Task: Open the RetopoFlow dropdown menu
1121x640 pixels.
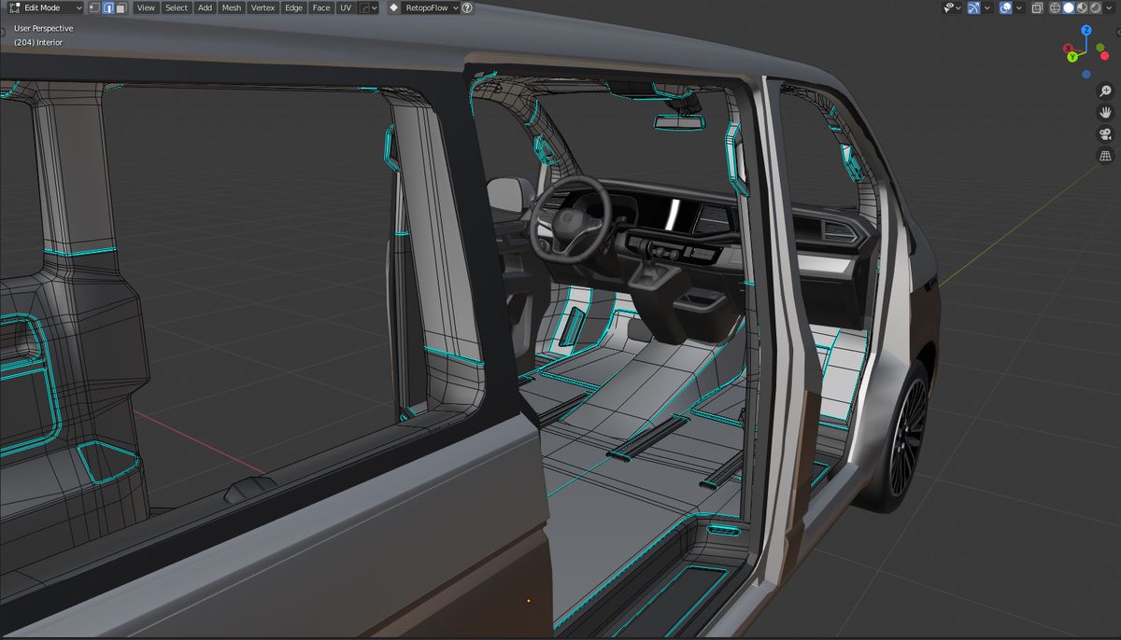Action: (428, 7)
